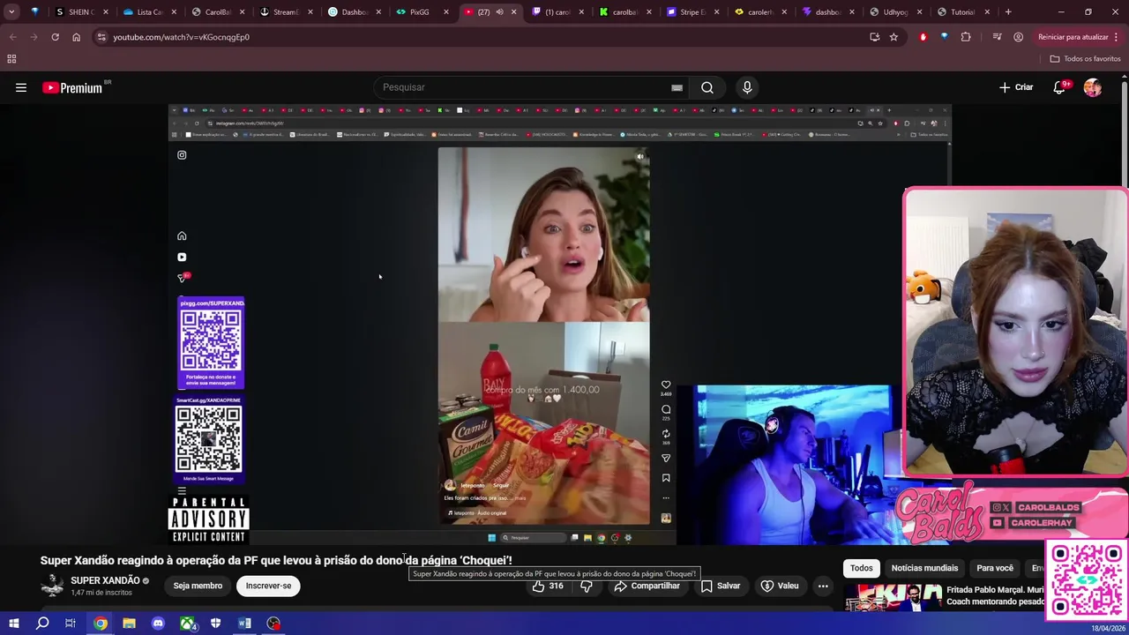Image resolution: width=1129 pixels, height=635 pixels.
Task: Open the YouTube account avatar menu
Action: pyautogui.click(x=1093, y=87)
